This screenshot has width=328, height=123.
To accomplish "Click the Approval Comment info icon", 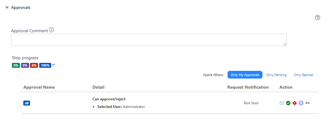I will click(x=51, y=30).
